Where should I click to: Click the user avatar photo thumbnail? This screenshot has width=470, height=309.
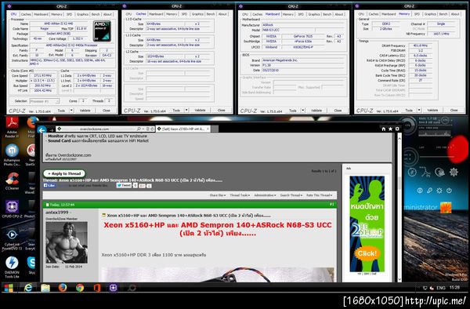click(67, 242)
